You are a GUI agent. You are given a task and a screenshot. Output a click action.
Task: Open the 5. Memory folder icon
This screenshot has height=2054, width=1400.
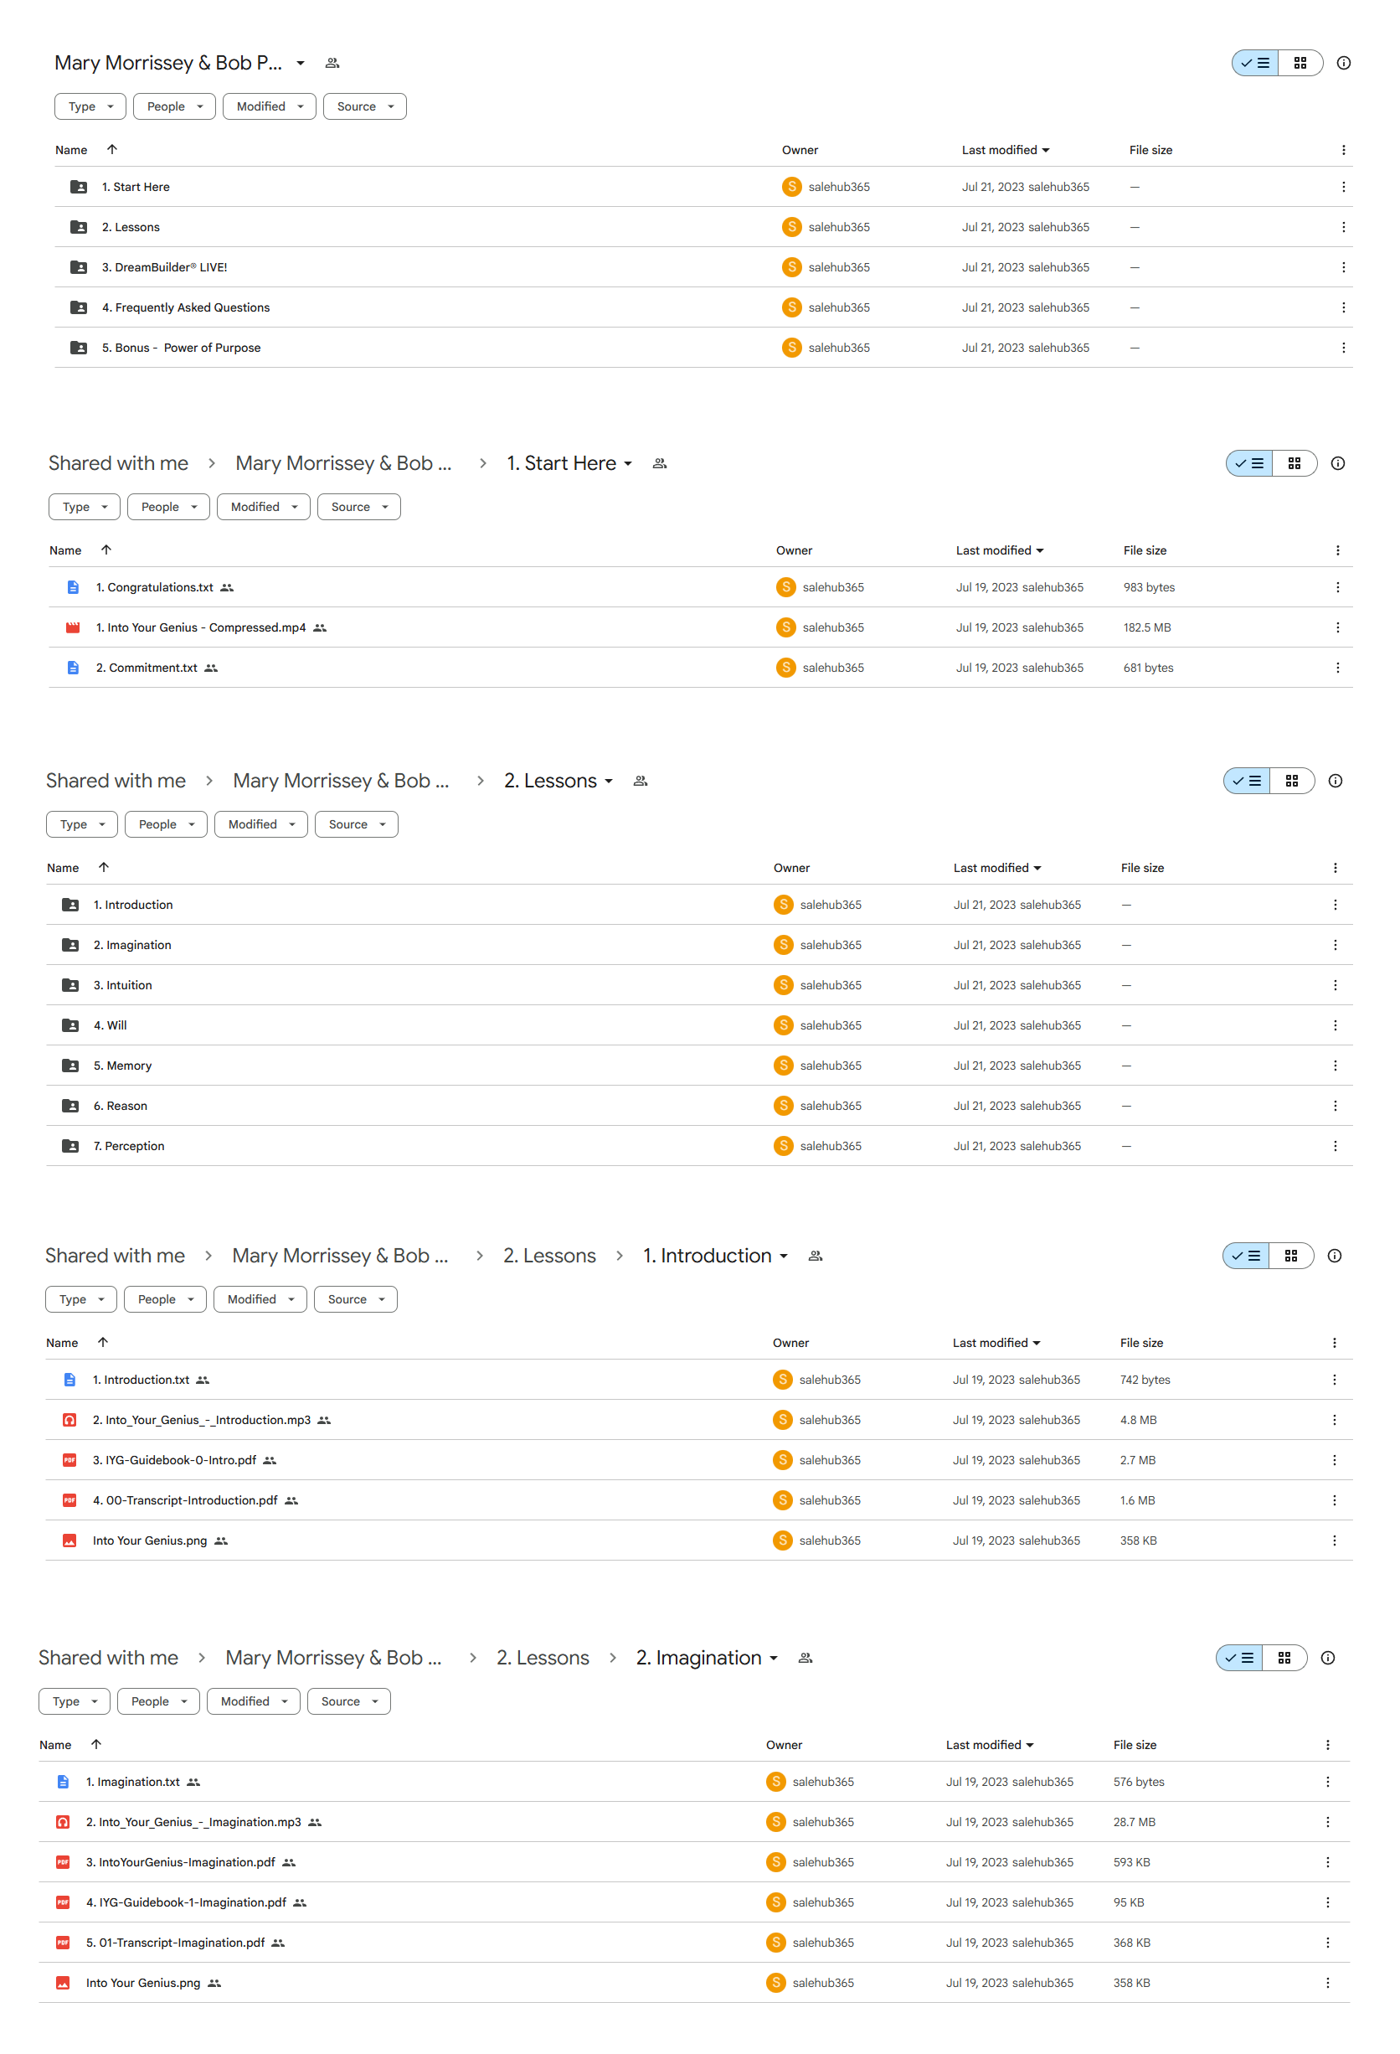click(x=70, y=1065)
